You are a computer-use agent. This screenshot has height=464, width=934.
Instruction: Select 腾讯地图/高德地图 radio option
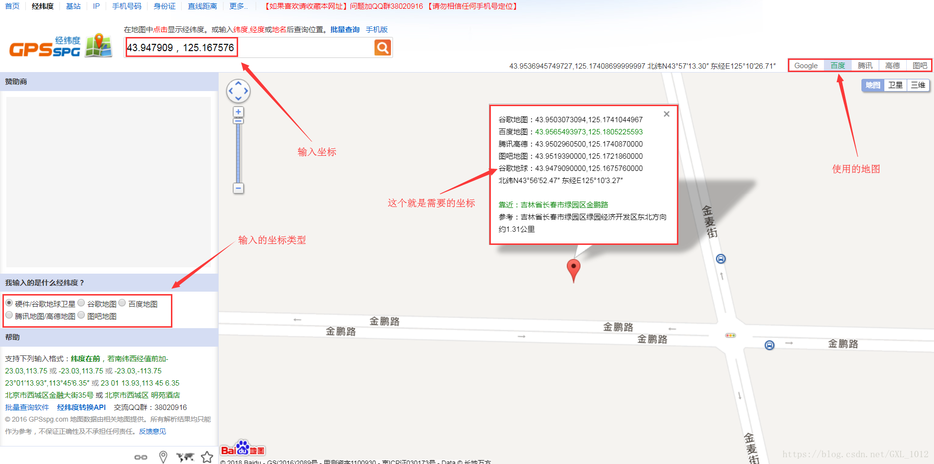tap(9, 315)
